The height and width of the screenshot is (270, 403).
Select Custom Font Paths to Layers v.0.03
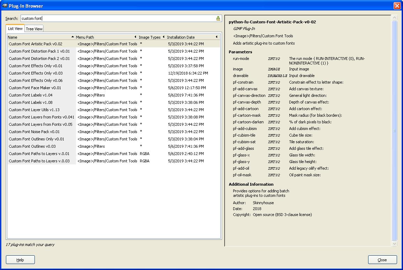pyautogui.click(x=114, y=161)
